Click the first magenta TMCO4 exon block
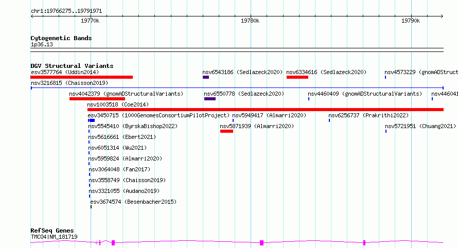458x248 pixels. (113, 243)
